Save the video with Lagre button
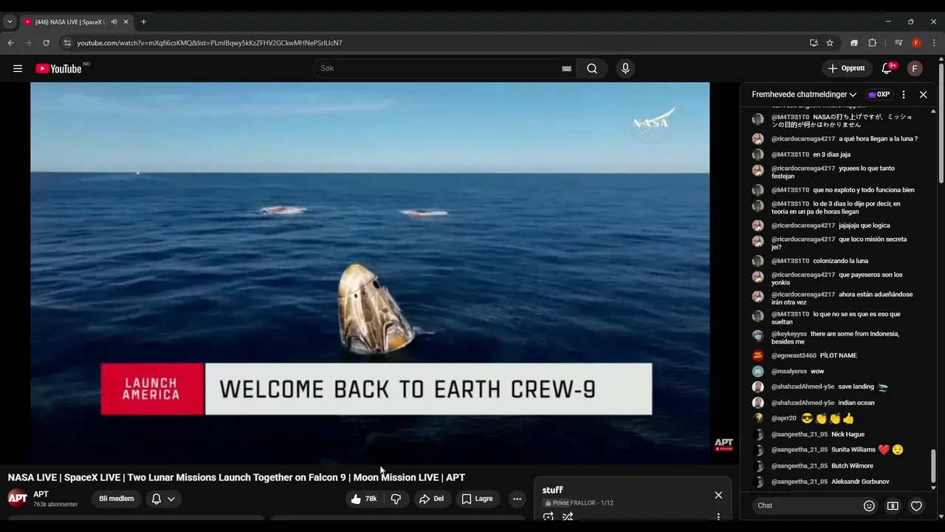Screen dimensions: 945x532 click(477, 499)
